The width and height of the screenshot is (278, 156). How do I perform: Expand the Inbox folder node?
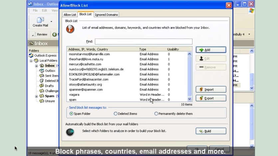coord(36,66)
